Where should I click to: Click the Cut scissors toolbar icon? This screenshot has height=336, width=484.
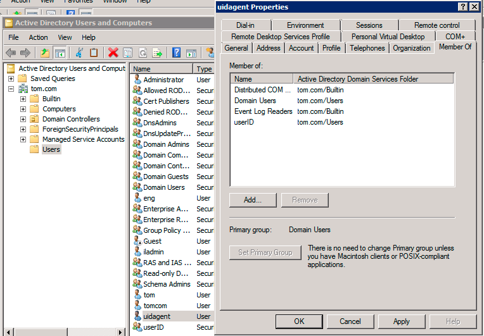pyautogui.click(x=79, y=53)
